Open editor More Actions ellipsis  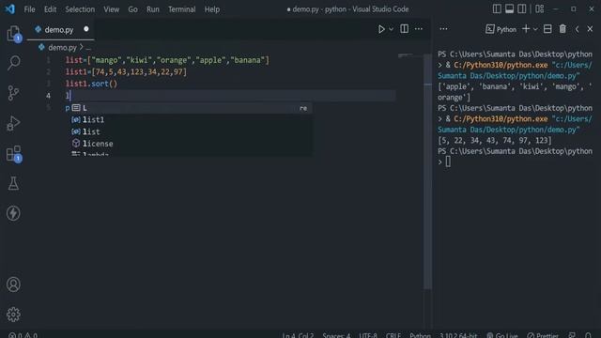(419, 29)
